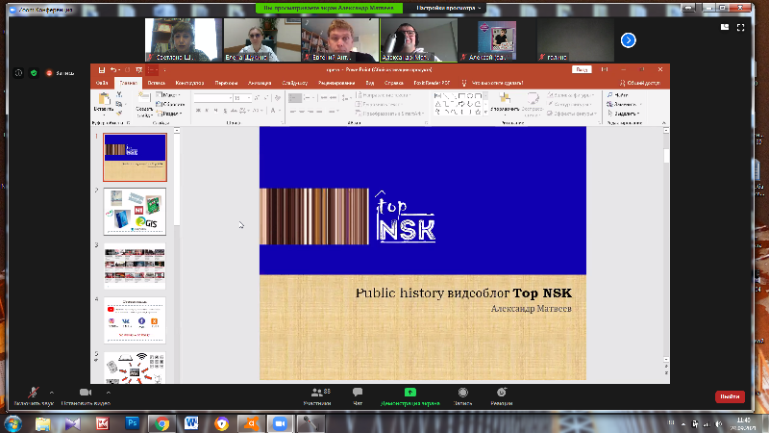Click Start From Beginning quick access icon
The image size is (769, 433).
(x=139, y=70)
